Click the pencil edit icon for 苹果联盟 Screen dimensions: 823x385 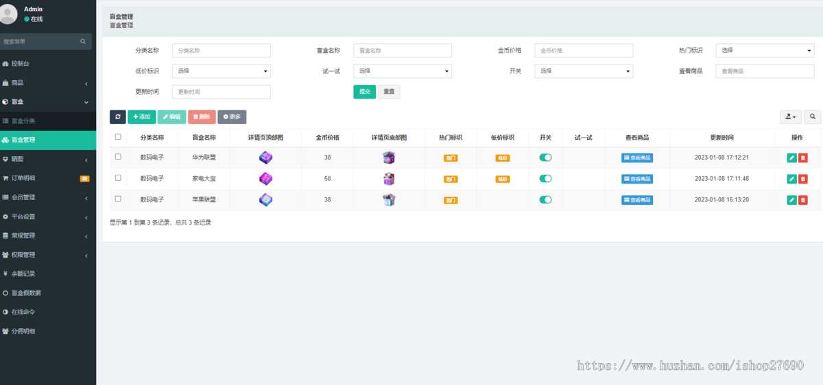click(x=791, y=200)
